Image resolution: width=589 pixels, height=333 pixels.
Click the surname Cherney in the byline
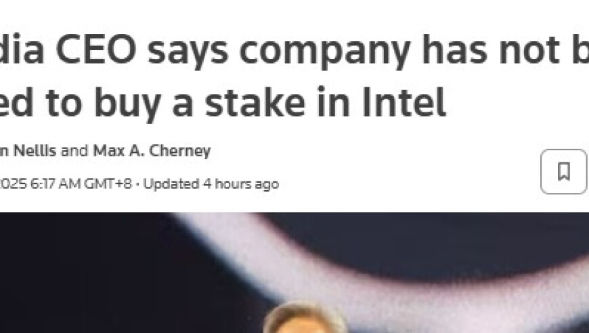(x=180, y=150)
